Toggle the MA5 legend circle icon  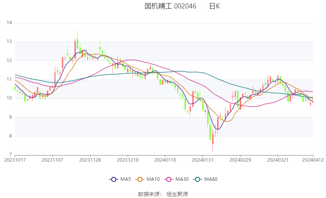pyautogui.click(x=114, y=179)
